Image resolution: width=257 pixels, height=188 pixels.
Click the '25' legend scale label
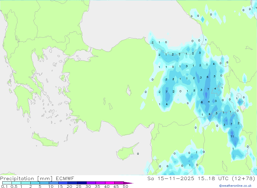pos(79,186)
